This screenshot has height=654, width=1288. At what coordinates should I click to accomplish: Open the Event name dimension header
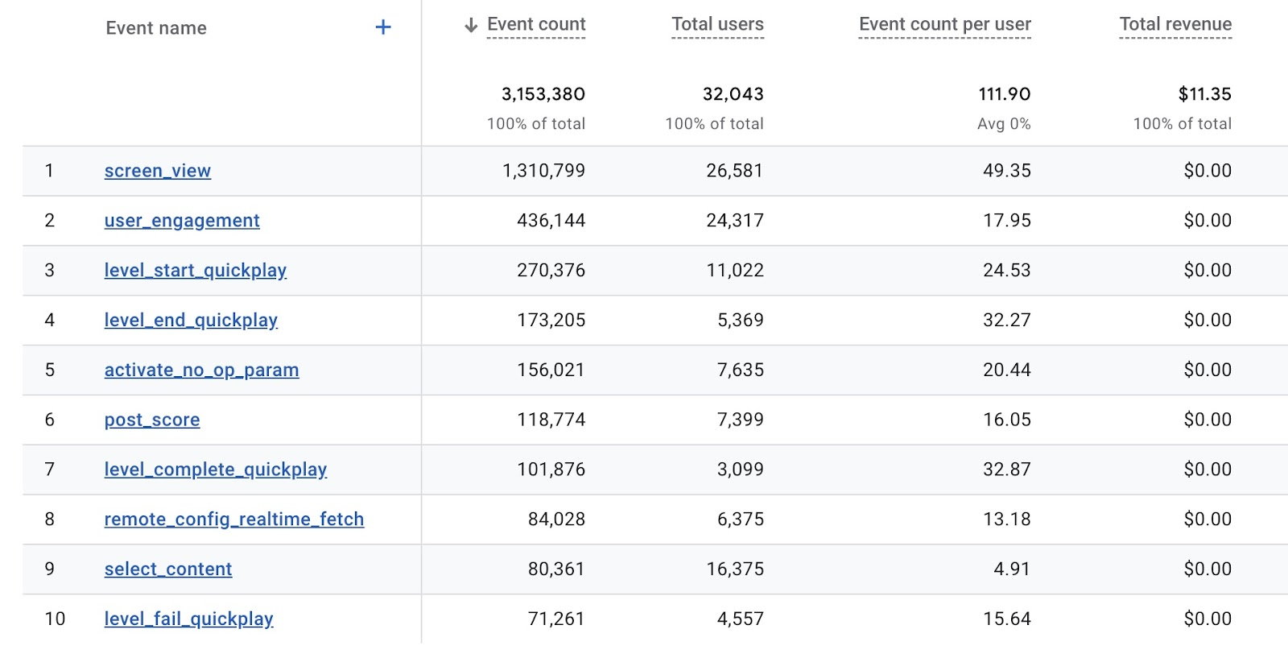(156, 28)
